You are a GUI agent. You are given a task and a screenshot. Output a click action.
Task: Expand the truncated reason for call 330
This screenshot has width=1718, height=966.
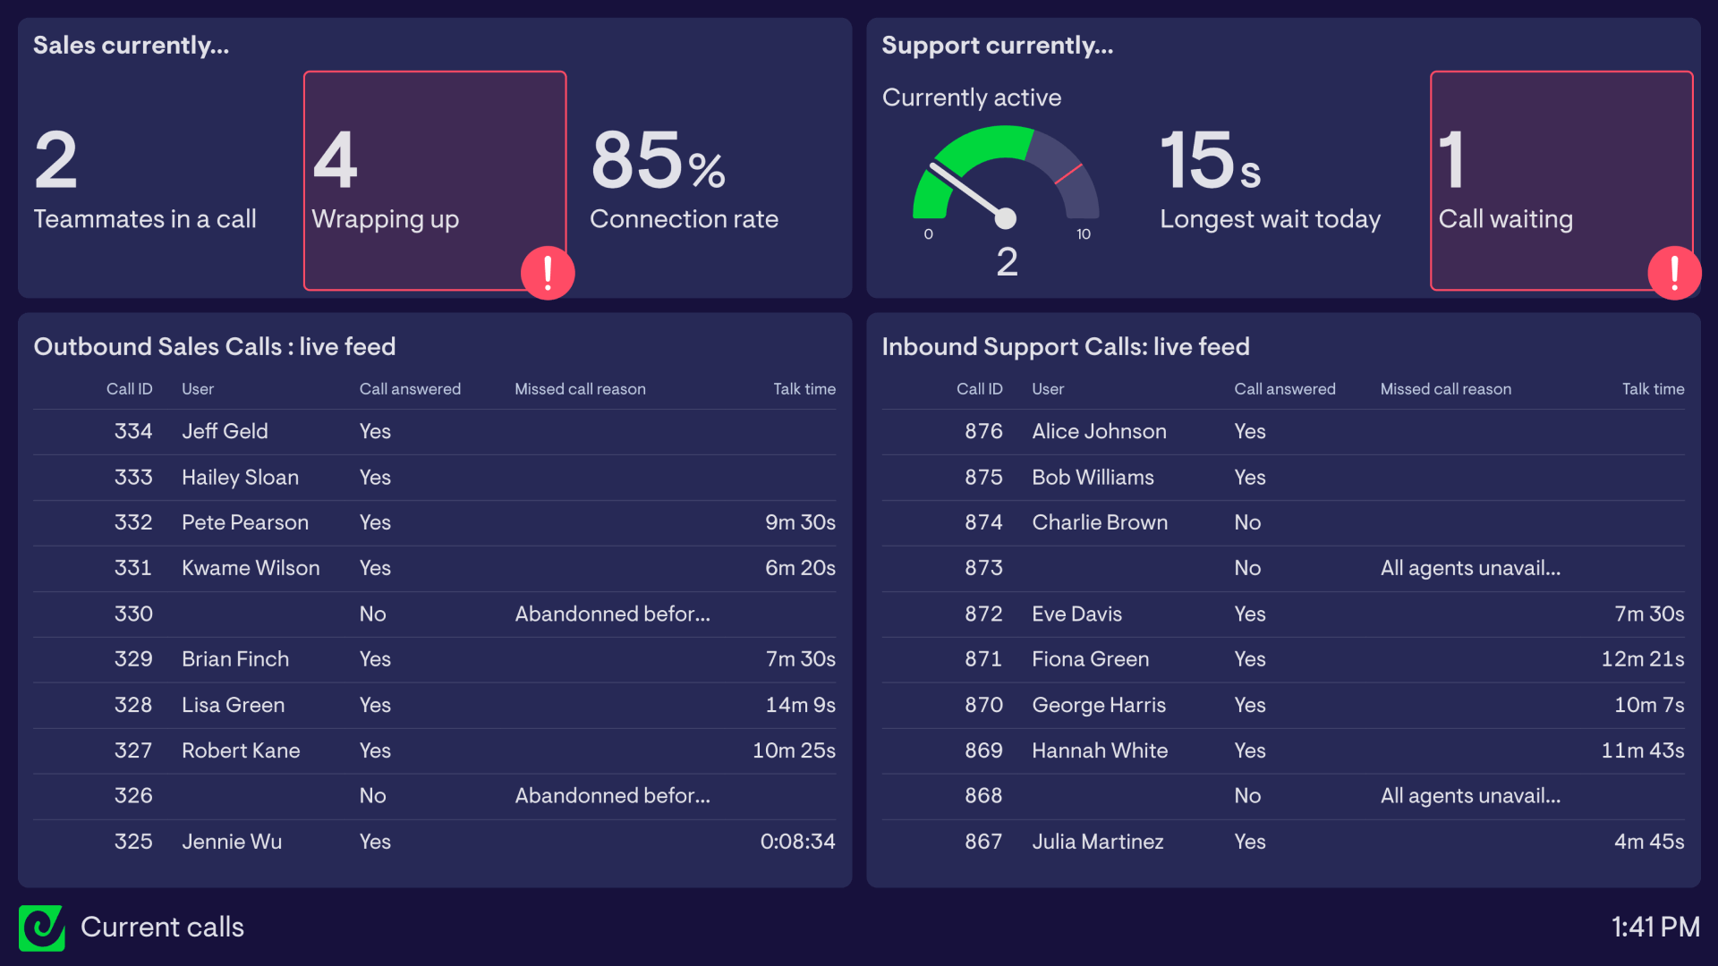click(x=612, y=614)
